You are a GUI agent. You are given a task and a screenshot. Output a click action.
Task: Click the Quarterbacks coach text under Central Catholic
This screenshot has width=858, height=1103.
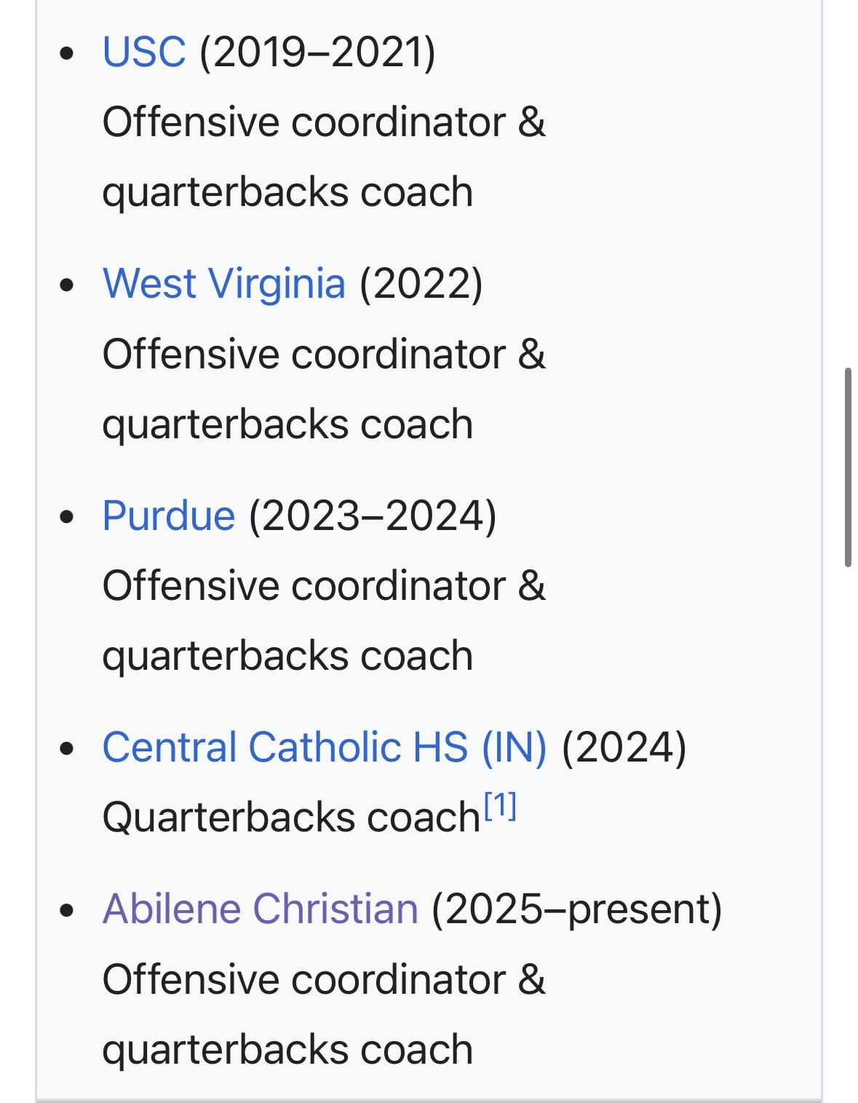(x=291, y=818)
